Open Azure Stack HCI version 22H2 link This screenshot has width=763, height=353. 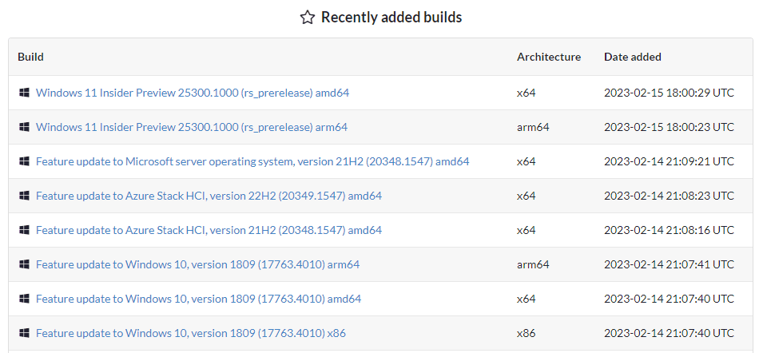[209, 196]
